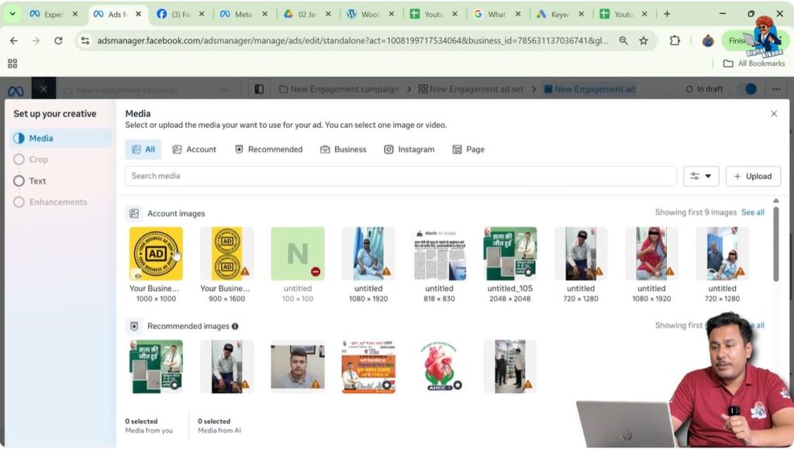Screen dimensions: 794x449
Task: Select the Crop step in creative setup
Action: 37,159
